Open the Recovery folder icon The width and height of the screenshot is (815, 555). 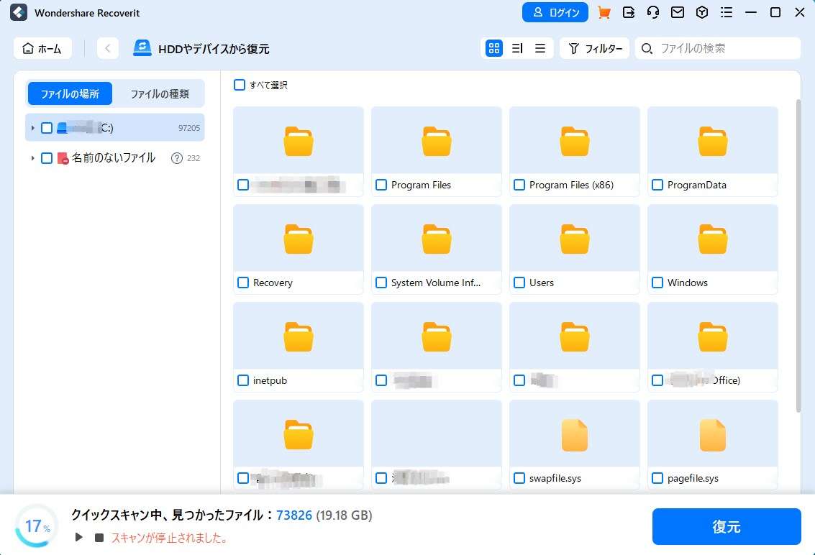[299, 239]
